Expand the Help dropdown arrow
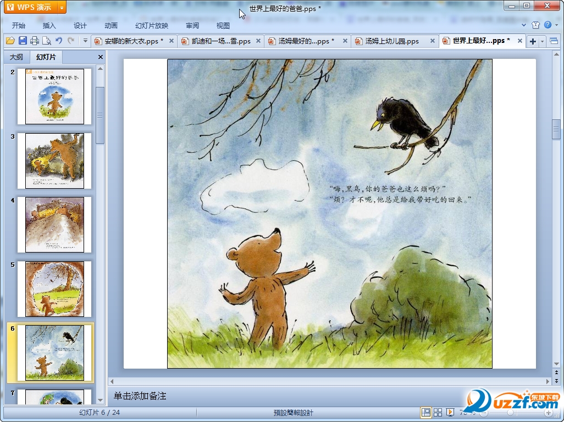564x422 pixels. click(x=556, y=25)
